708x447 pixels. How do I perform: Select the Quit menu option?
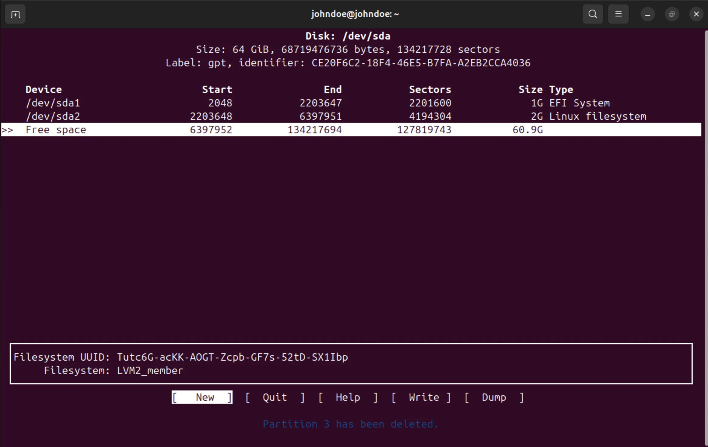(x=275, y=397)
